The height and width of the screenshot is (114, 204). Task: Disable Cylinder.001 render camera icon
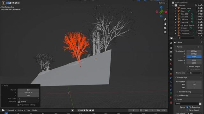click(x=201, y=31)
